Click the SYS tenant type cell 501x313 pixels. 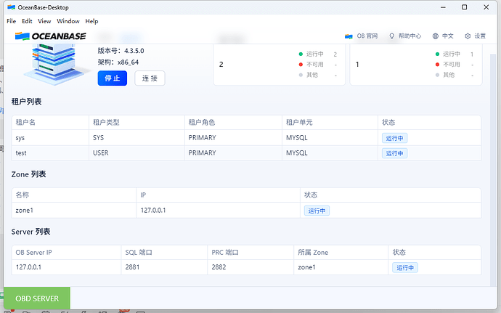[x=137, y=138]
